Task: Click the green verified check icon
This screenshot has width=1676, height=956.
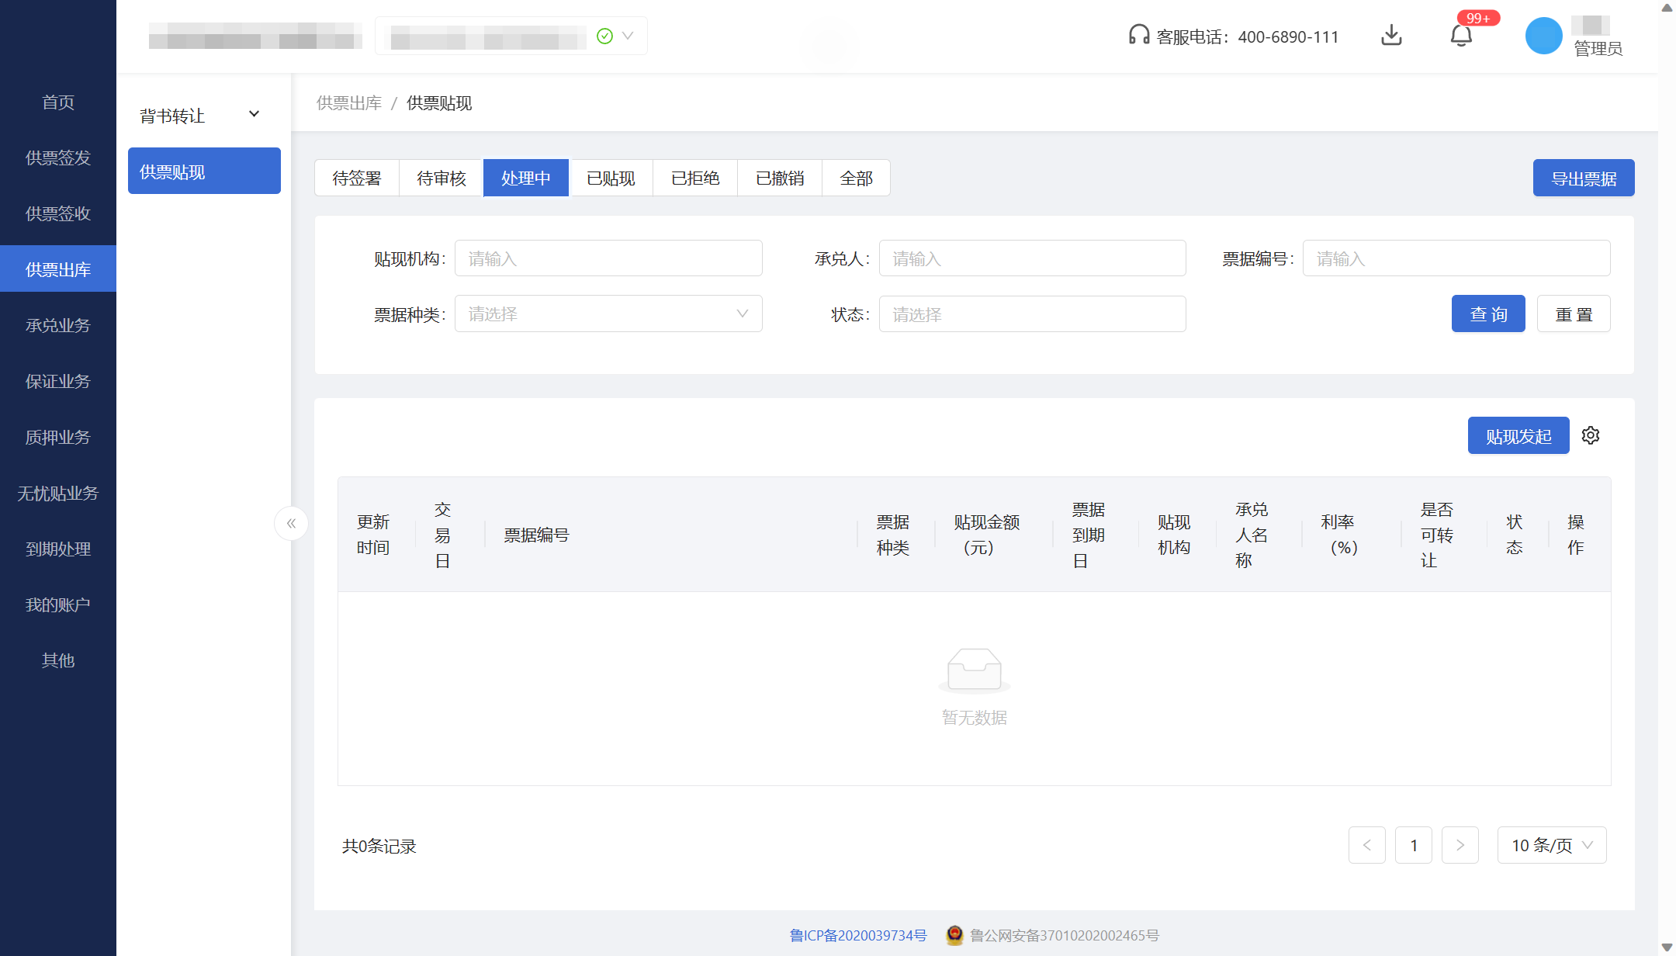Action: coord(605,36)
